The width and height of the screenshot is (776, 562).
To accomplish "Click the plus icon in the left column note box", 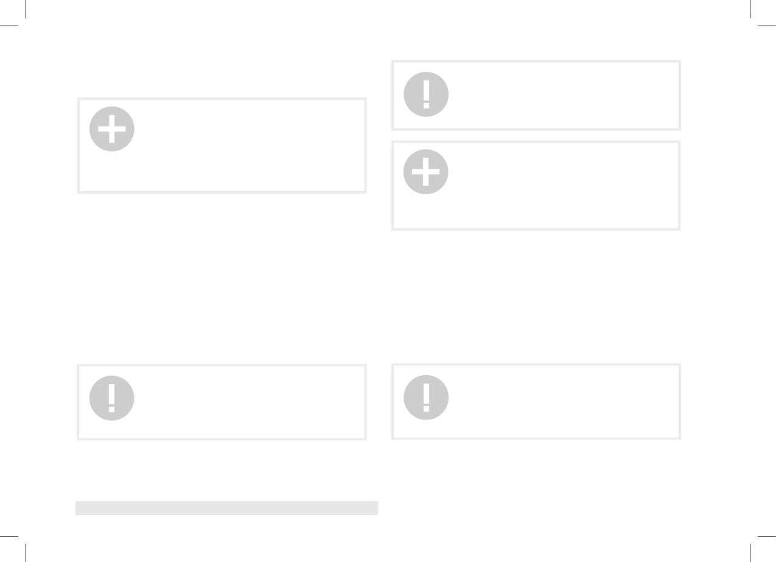I will [x=112, y=129].
